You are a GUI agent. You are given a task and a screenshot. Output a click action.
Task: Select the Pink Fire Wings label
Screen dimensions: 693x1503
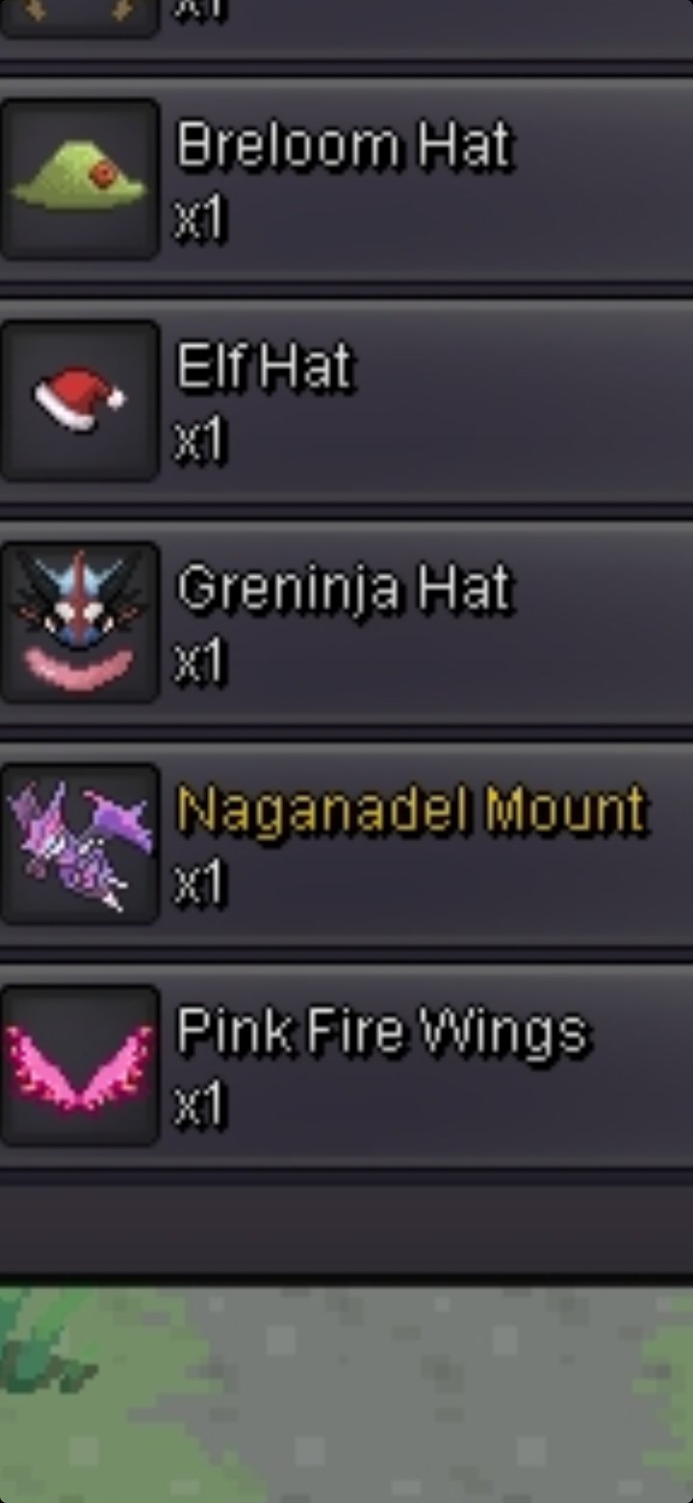[382, 1033]
